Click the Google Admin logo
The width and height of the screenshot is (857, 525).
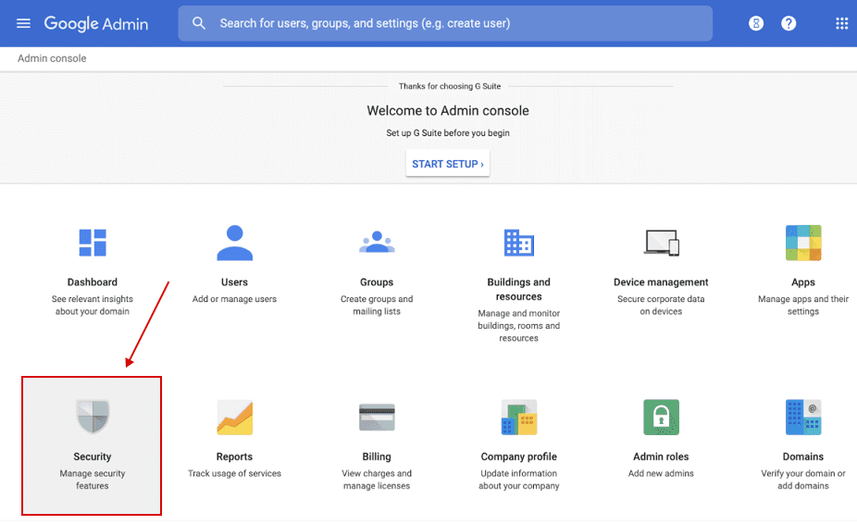coord(96,23)
